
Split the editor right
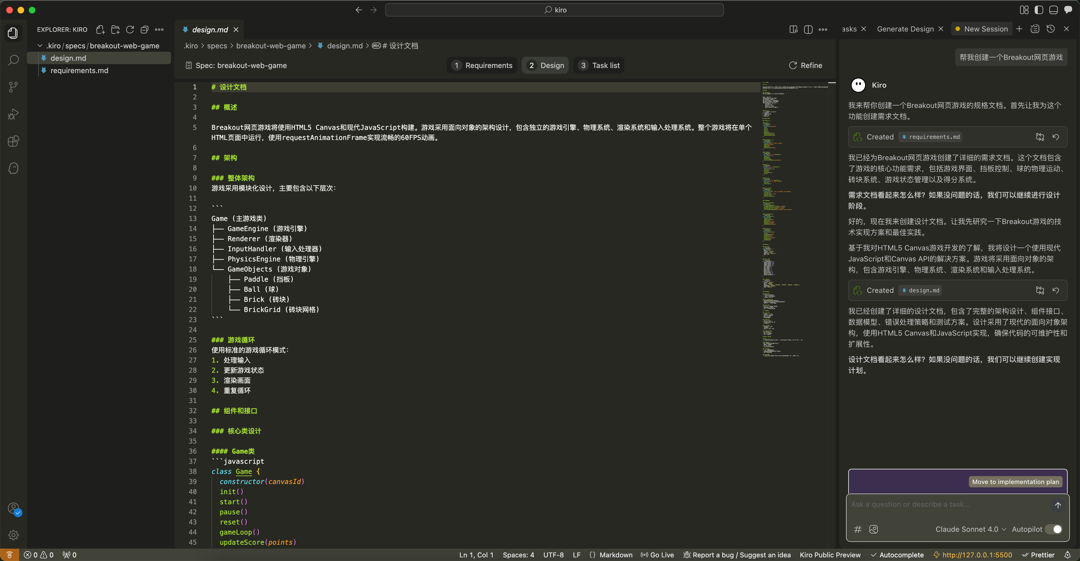pos(808,29)
